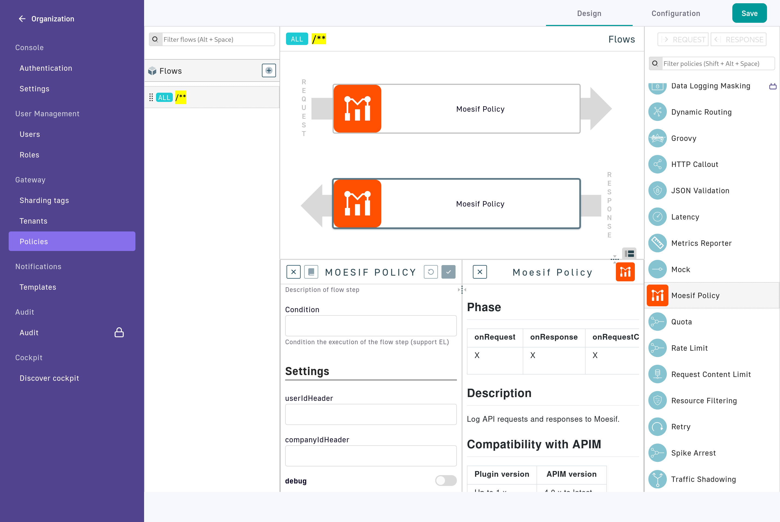The image size is (780, 522).
Task: Click the JSON Validation policy icon
Action: coord(658,191)
